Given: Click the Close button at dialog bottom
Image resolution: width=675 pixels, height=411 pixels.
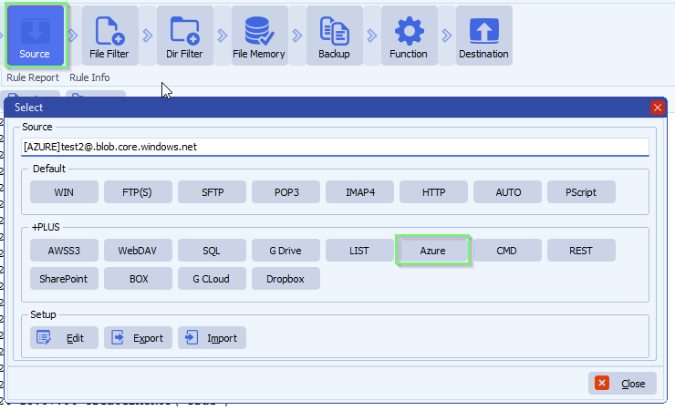Looking at the screenshot, I should (622, 383).
